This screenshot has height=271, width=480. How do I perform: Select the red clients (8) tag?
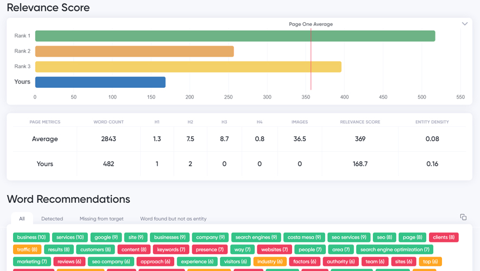click(x=444, y=237)
